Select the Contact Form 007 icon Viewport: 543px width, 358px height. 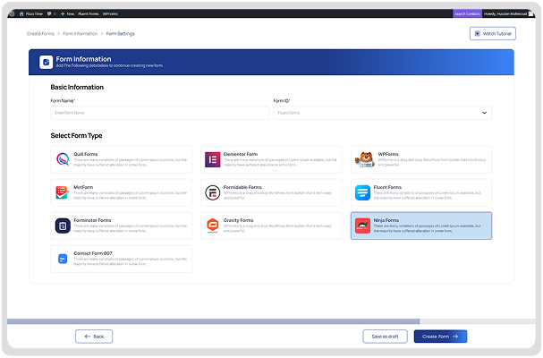pyautogui.click(x=63, y=259)
